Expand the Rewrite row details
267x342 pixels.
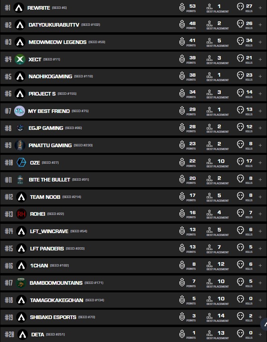click(x=260, y=8)
